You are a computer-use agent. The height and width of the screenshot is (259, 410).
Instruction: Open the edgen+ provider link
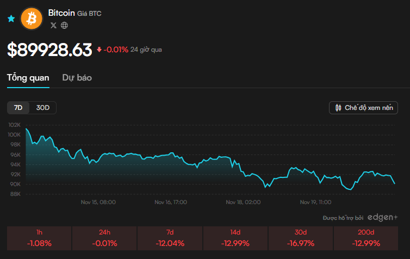click(x=383, y=218)
